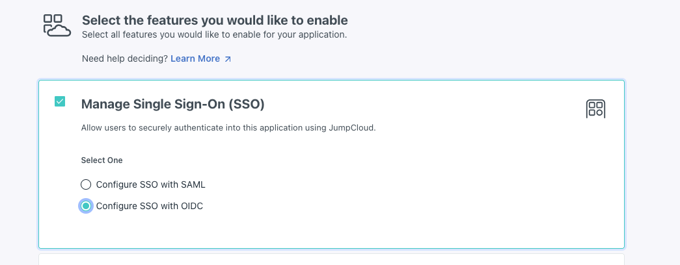Viewport: 680px width, 265px height.
Task: Click the 'Select all features' subtitle text
Action: coord(214,34)
